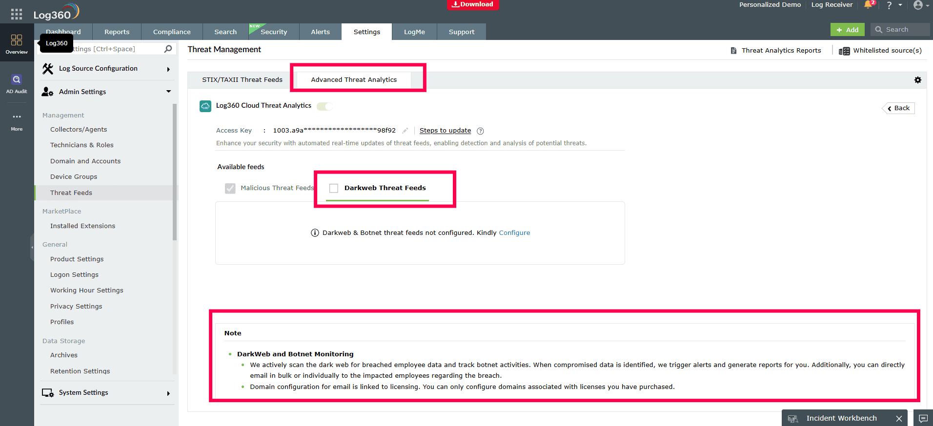The image size is (933, 426).
Task: Click the info icon in the Darkweb message
Action: [315, 233]
